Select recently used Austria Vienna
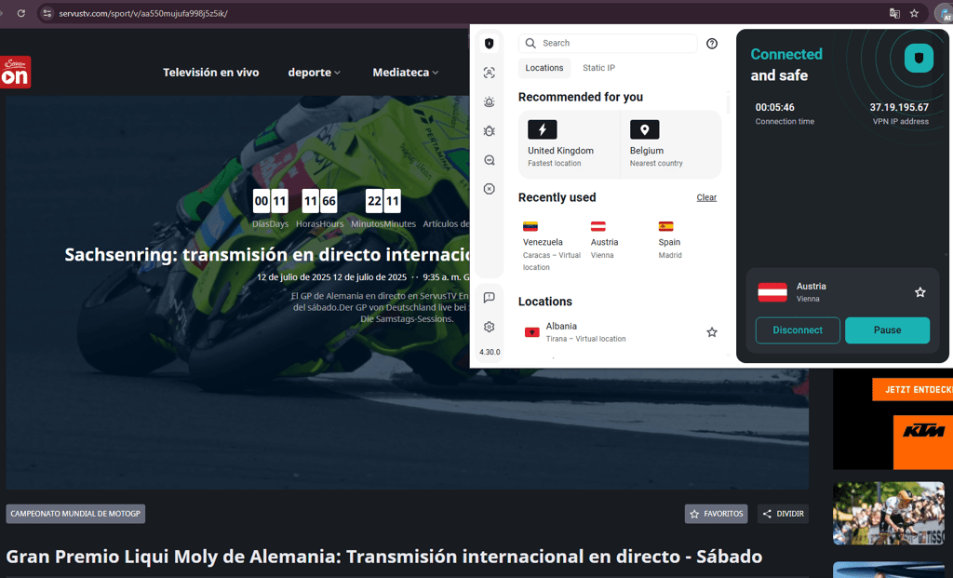Screen dimensions: 953x578 [605, 241]
